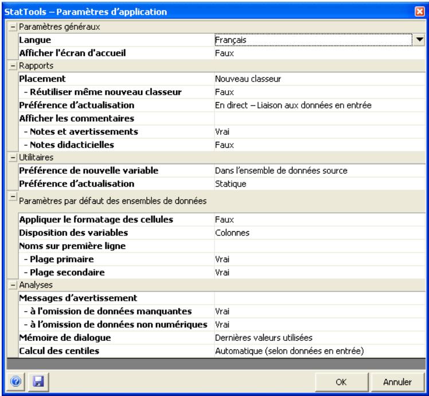Select the Colonnes disposition value
The width and height of the screenshot is (429, 396).
coord(319,233)
